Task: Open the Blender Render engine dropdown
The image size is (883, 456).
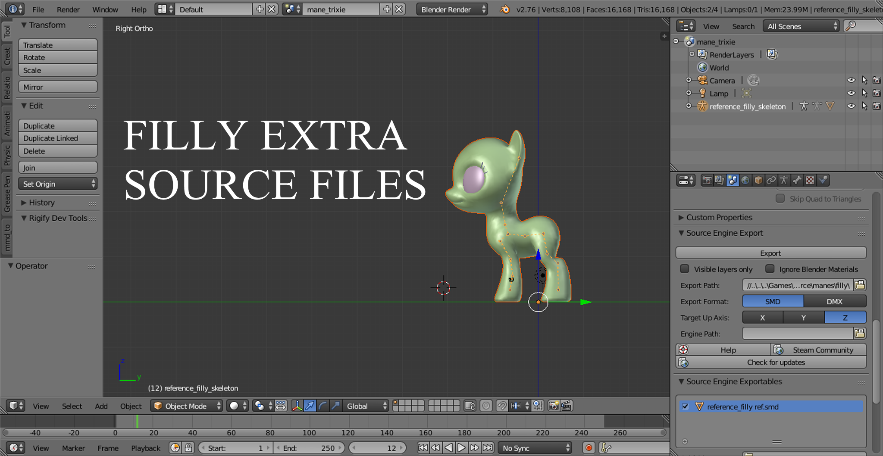Action: click(x=452, y=9)
